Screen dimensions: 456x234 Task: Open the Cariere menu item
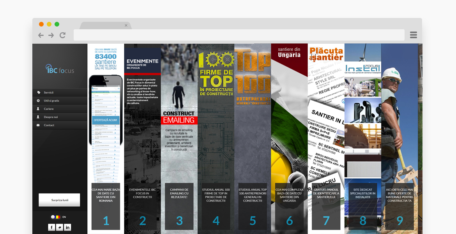click(x=60, y=108)
